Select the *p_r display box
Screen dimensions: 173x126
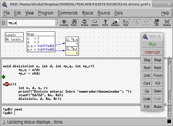tap(72, 50)
